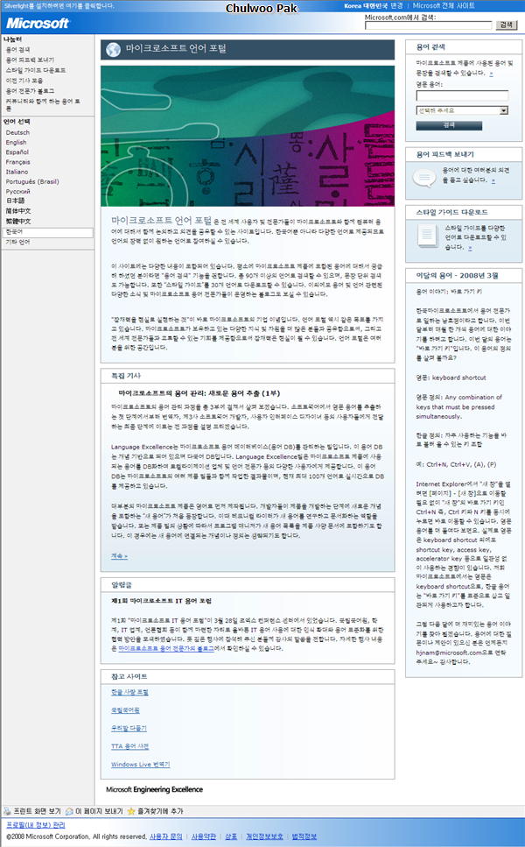The width and height of the screenshot is (525, 847).
Task: Click the globe icon beside portal title
Action: (113, 49)
